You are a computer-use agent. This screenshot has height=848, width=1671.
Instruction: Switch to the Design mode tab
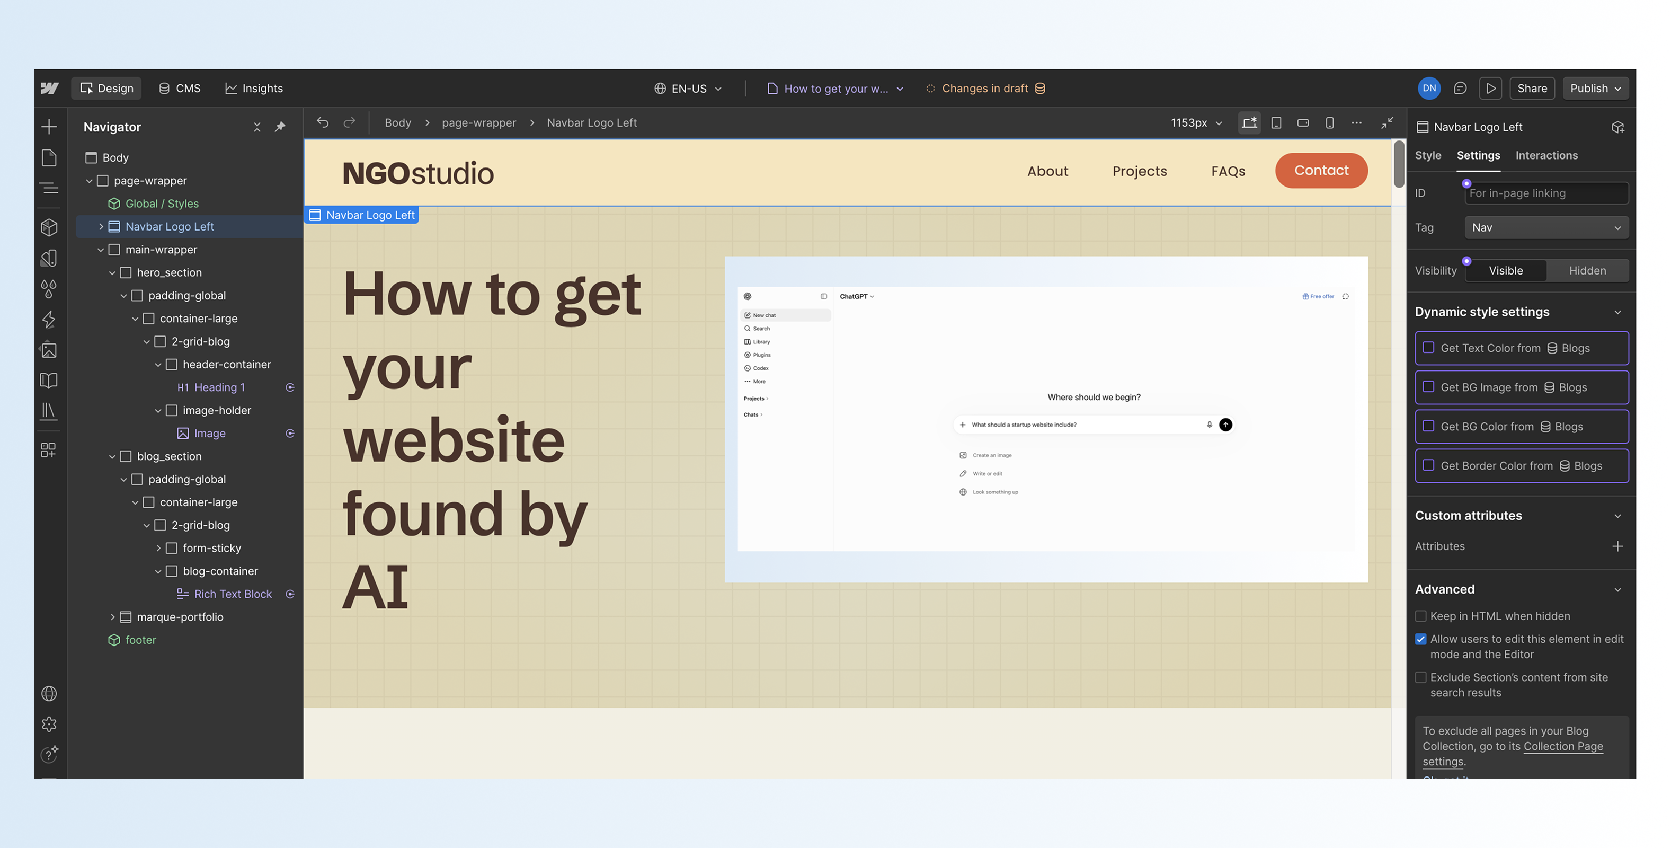click(x=106, y=88)
